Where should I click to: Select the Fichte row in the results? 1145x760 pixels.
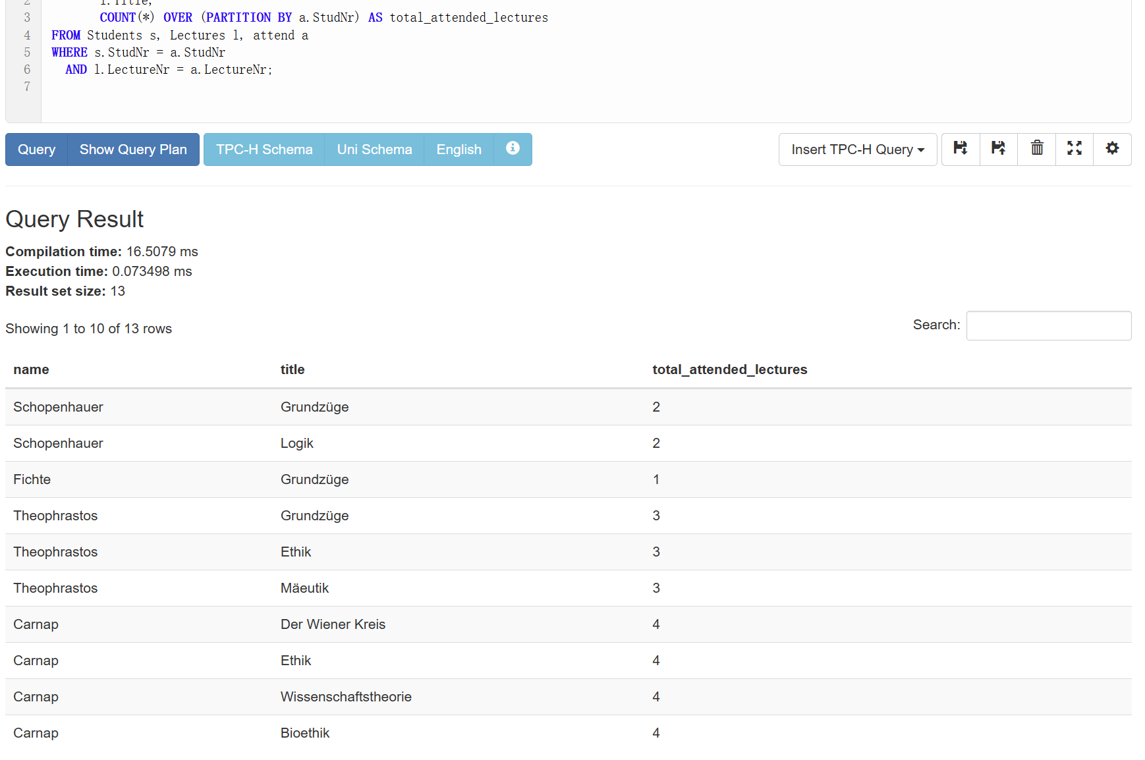click(x=32, y=479)
